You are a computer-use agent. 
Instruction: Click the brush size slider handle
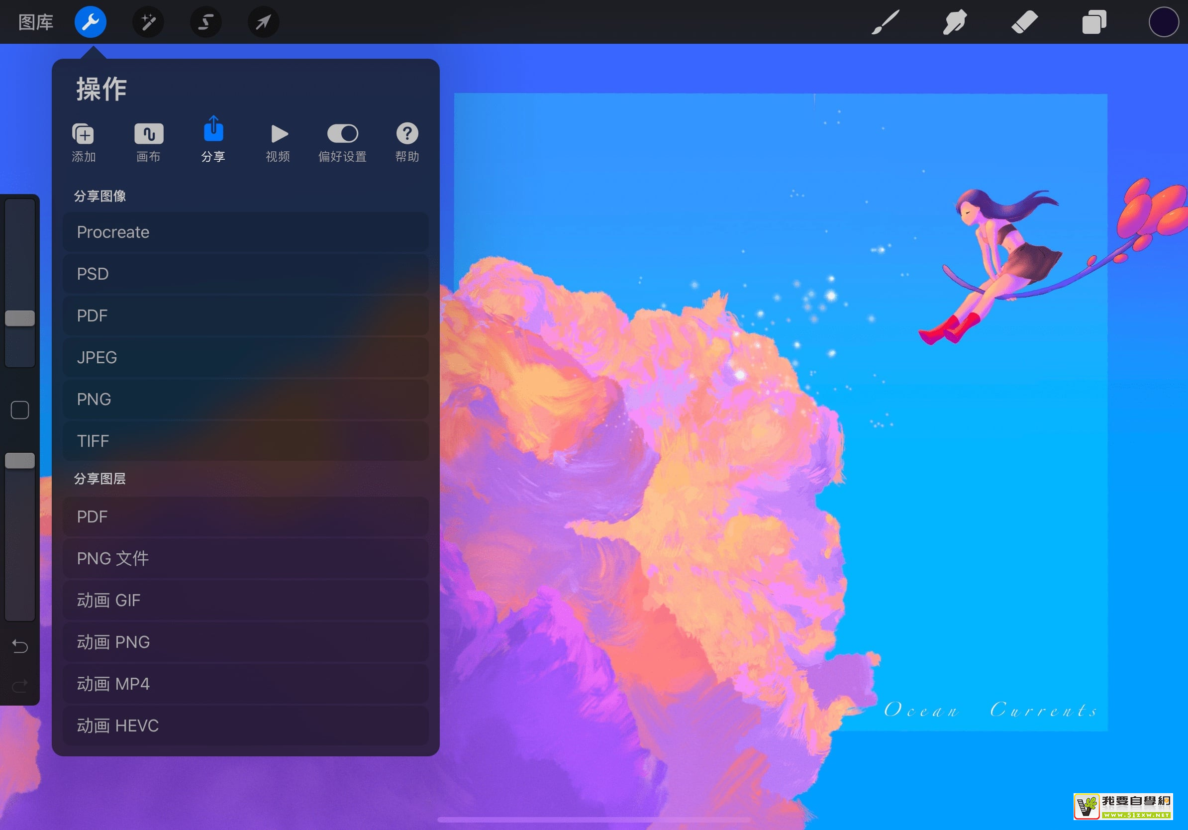coord(20,318)
